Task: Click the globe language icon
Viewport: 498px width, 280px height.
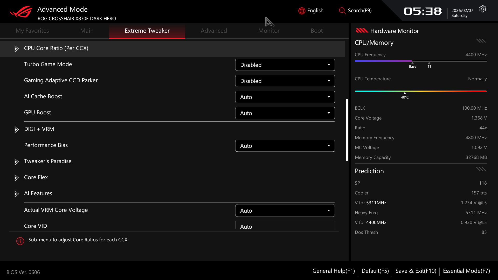Action: (302, 11)
